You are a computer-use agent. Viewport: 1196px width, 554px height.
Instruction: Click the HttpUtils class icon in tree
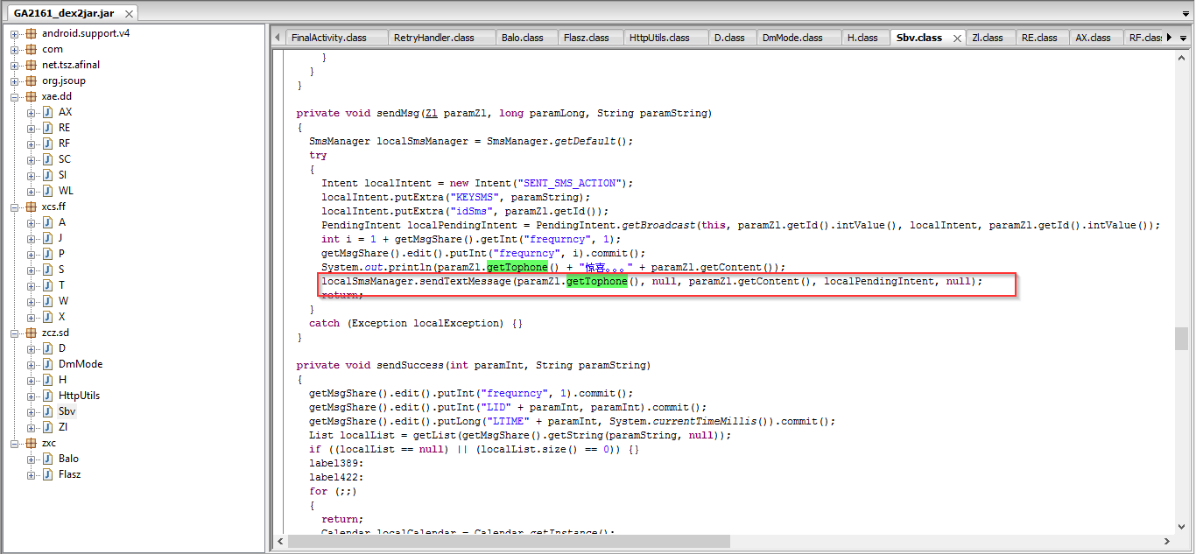(x=47, y=396)
